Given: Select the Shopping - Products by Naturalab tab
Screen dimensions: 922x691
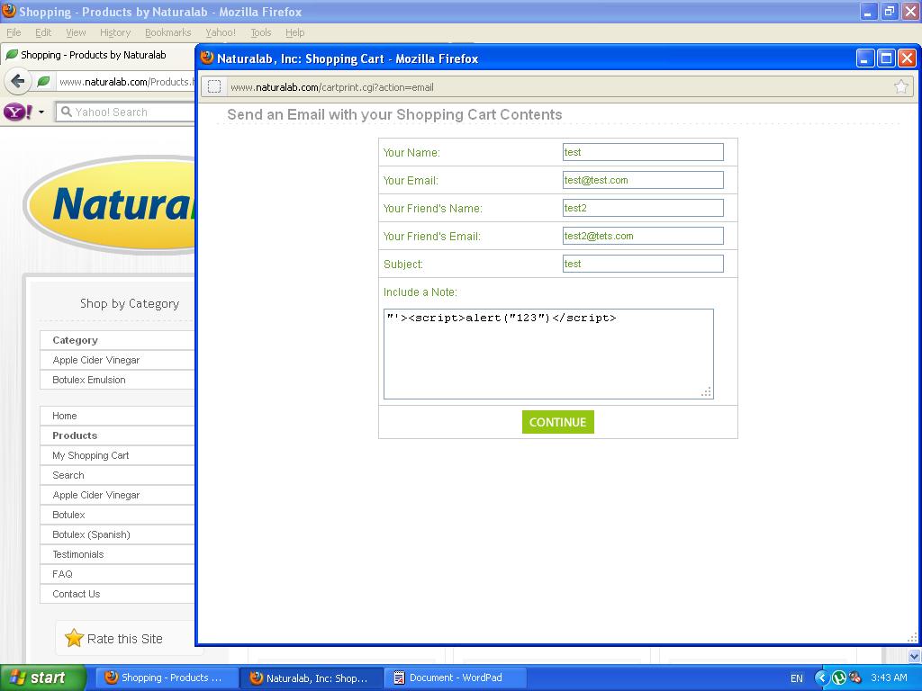Looking at the screenshot, I should (97, 55).
